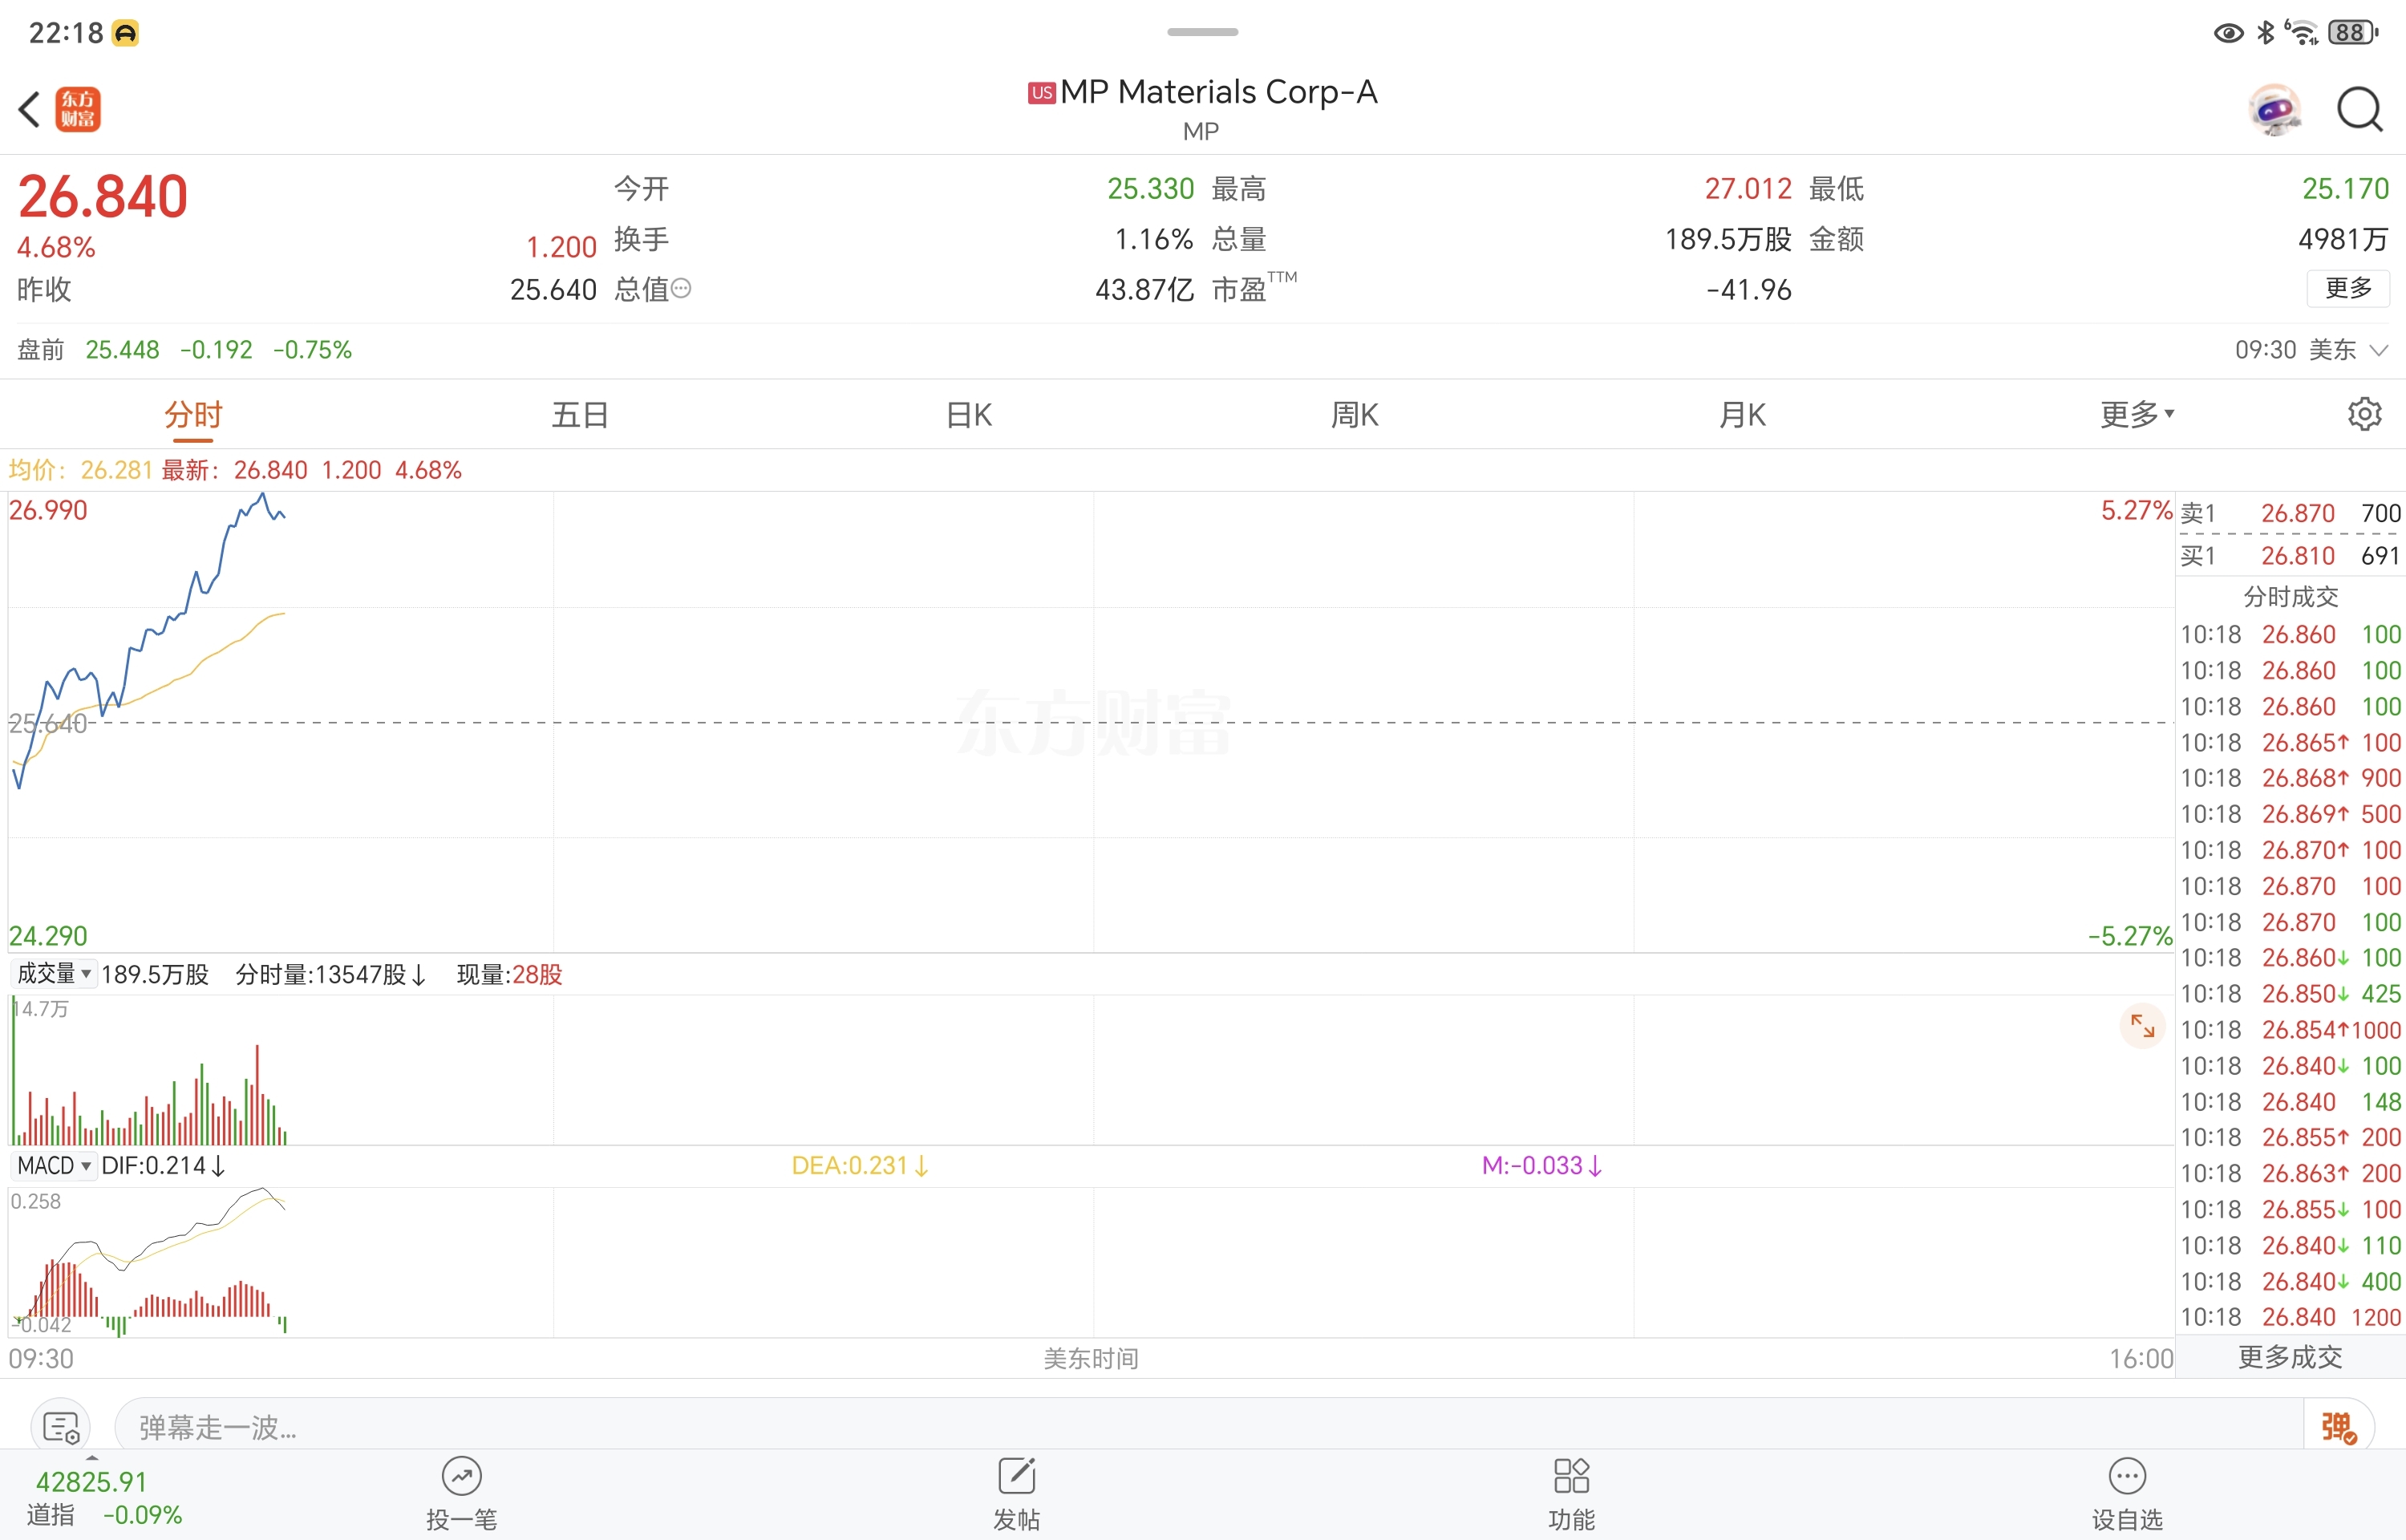The width and height of the screenshot is (2406, 1540).
Task: Tap the DEA:0.231 indicator value
Action: tap(861, 1166)
